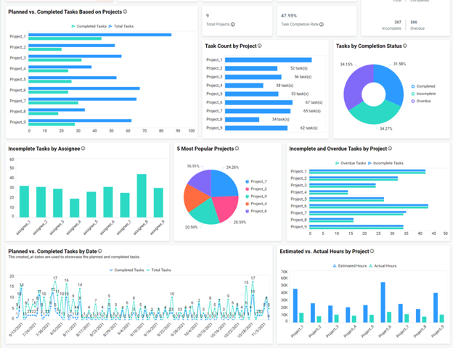This screenshot has width=453, height=348.
Task: Click info icon beside Planned vs. Completed Tasks Based on Projects
Action: click(125, 12)
